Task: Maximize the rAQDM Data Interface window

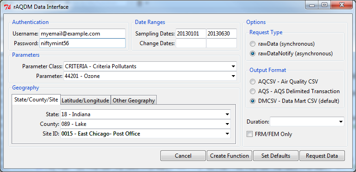Action: (324, 6)
